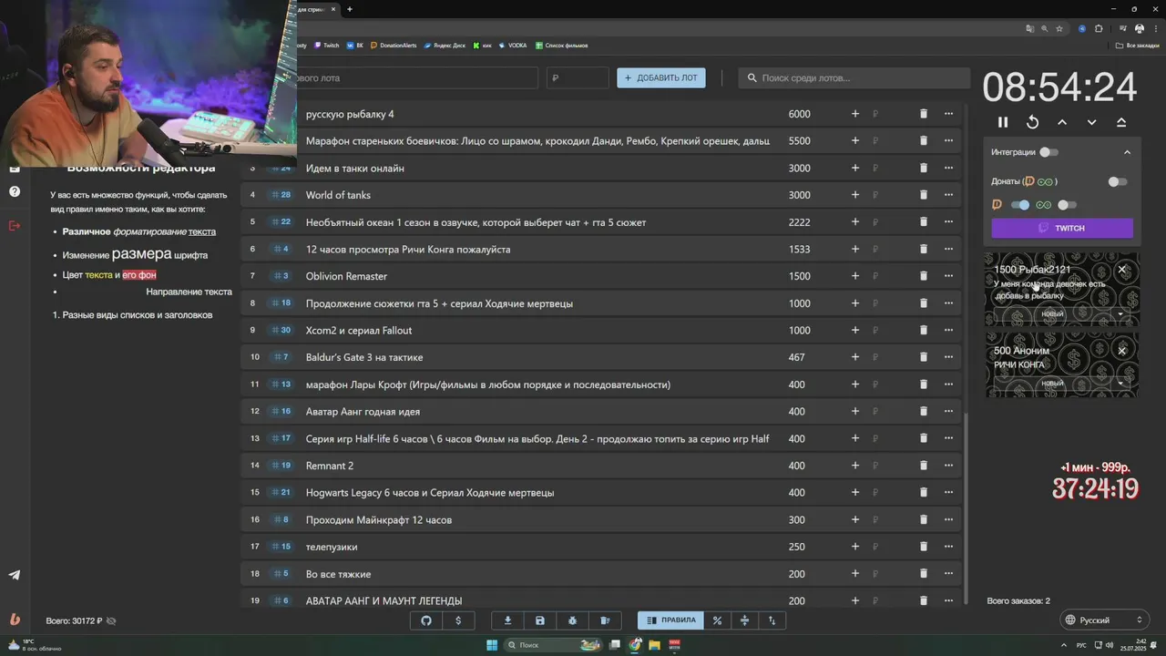Click the compress-vertical icon in bottom toolbar
This screenshot has width=1166, height=656.
click(744, 620)
